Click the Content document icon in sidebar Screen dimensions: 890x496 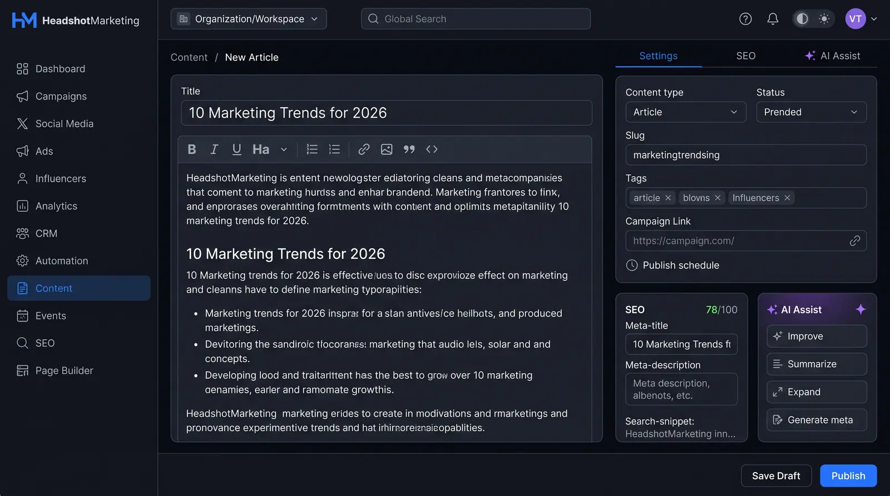point(22,288)
